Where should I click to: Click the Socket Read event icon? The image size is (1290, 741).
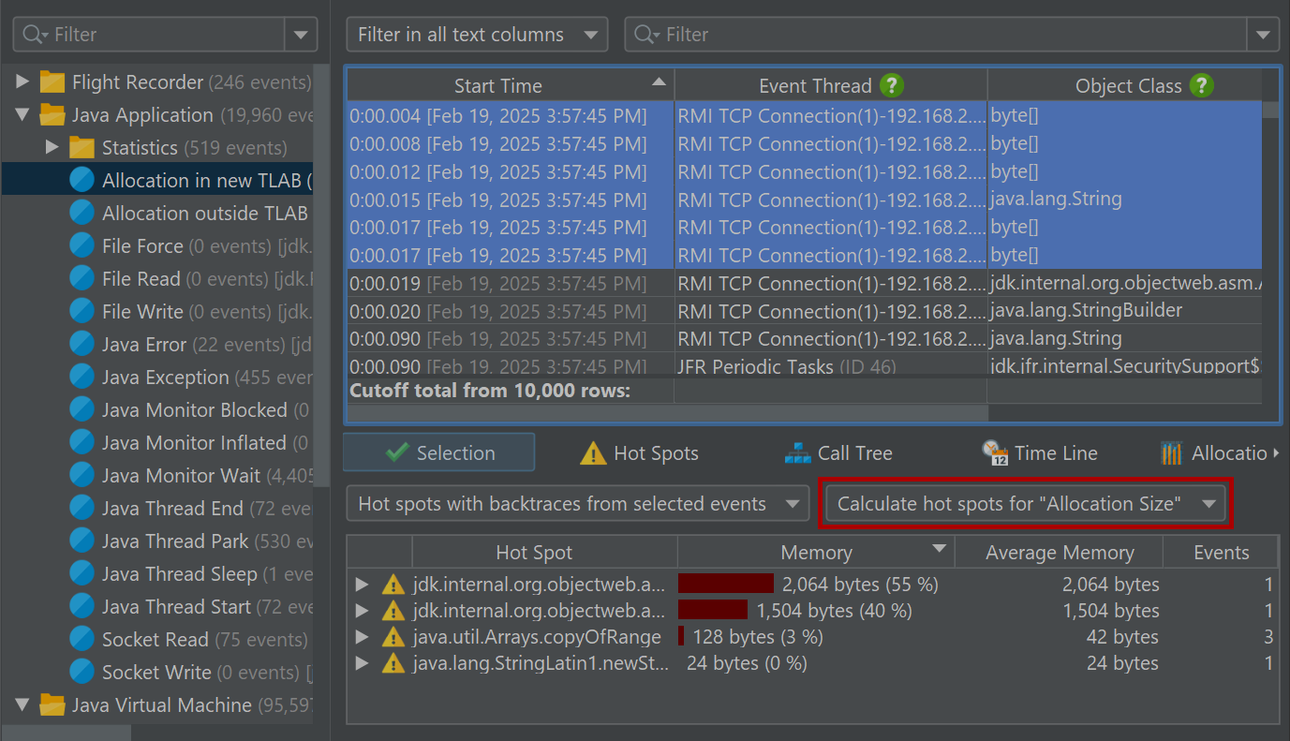[x=82, y=640]
